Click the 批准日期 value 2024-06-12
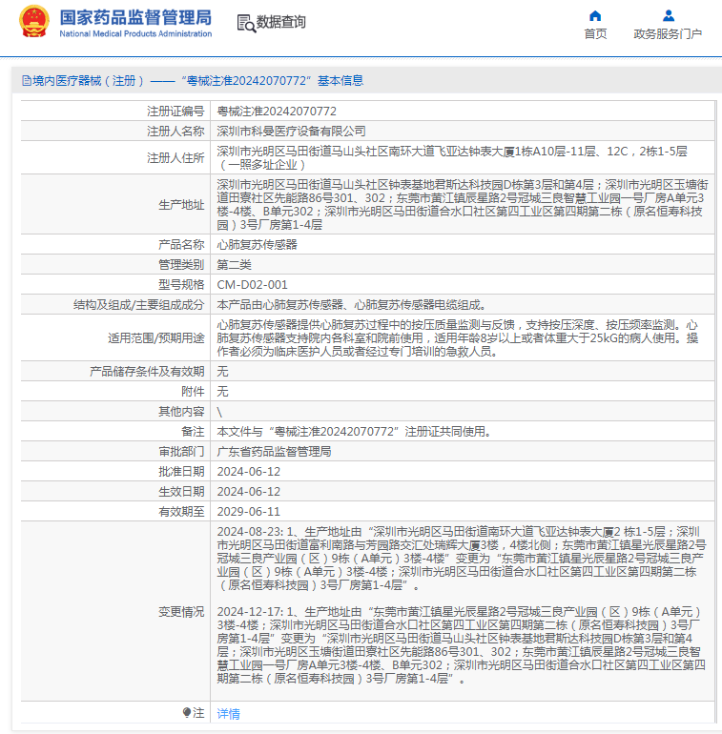 249,472
